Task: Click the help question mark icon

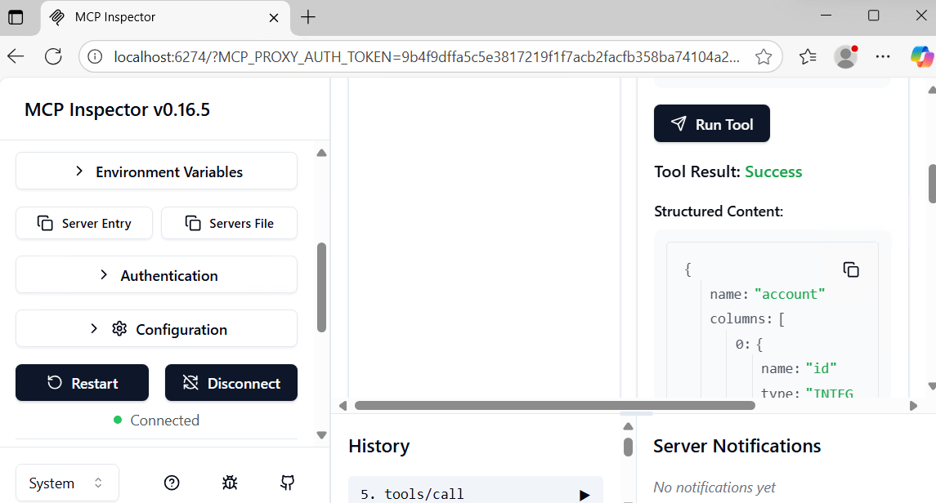Action: click(172, 483)
